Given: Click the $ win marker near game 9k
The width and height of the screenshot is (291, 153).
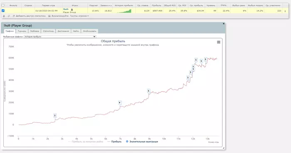Looking at the screenshot, I should [148, 91].
